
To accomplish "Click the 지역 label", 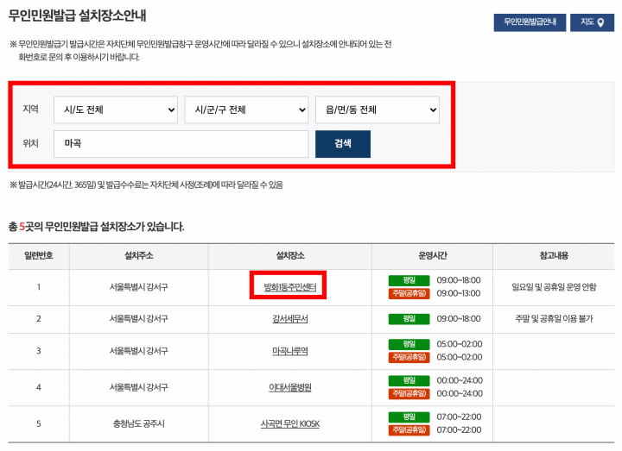I will coord(30,109).
